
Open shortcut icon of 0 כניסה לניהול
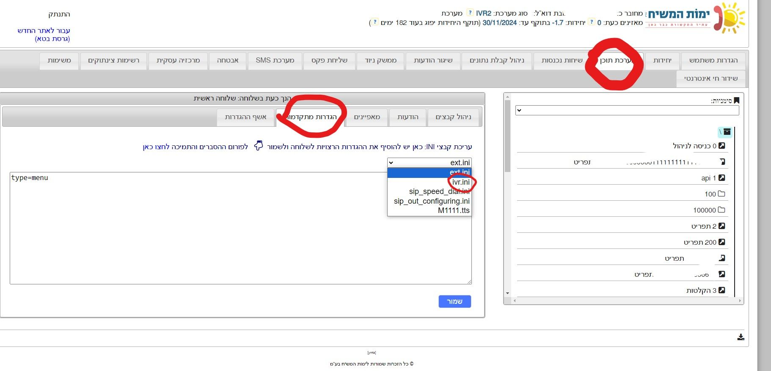[x=722, y=146]
